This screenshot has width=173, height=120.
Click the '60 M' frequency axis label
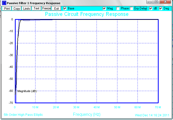pos(138,107)
